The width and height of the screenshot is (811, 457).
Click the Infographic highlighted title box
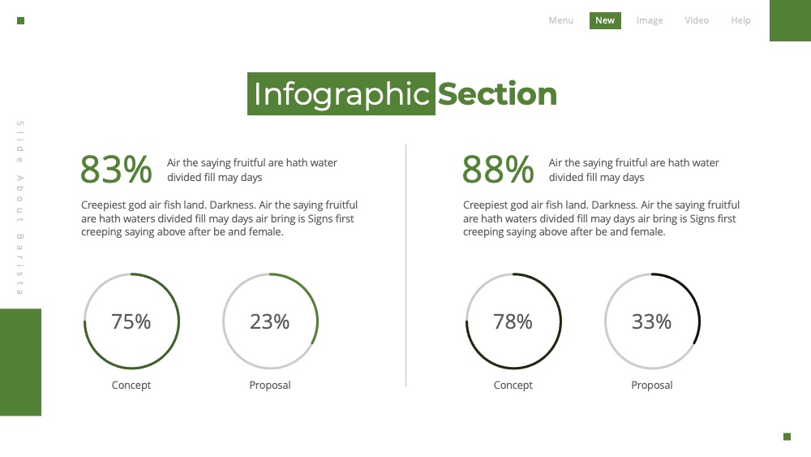341,93
